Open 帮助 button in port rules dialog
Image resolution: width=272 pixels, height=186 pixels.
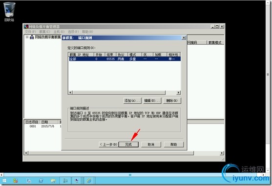click(174, 145)
